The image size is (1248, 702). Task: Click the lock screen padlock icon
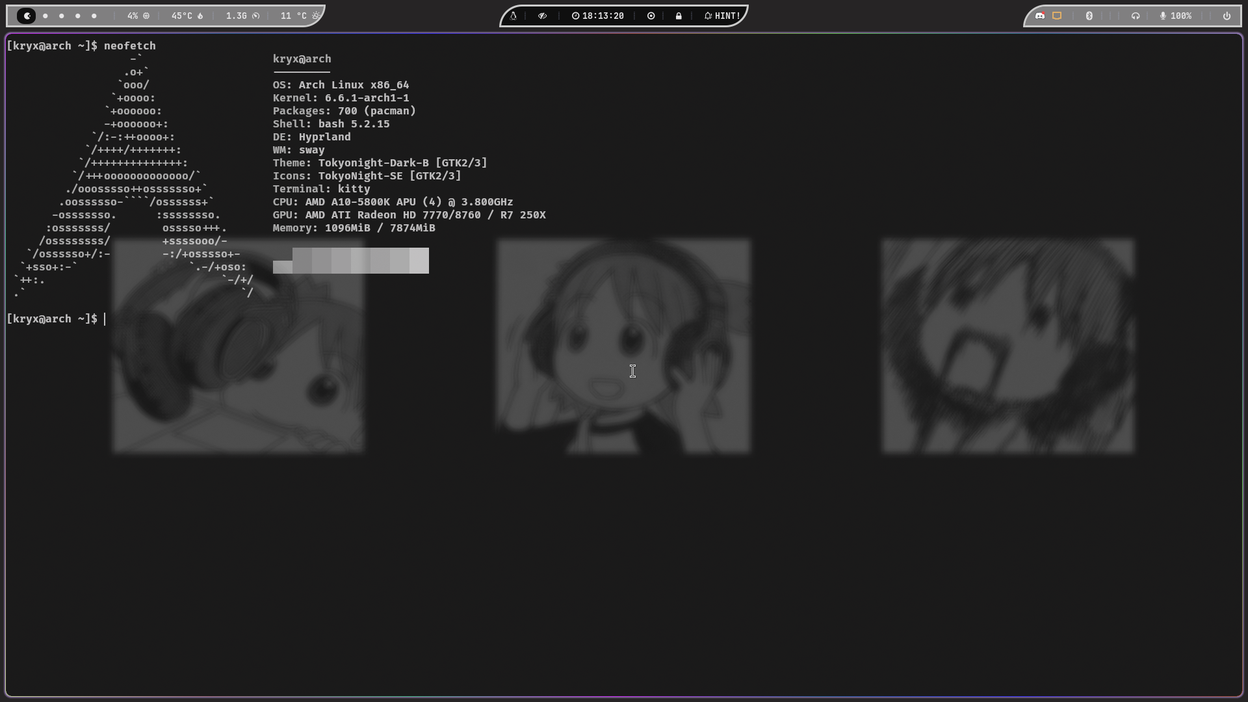[x=679, y=16]
